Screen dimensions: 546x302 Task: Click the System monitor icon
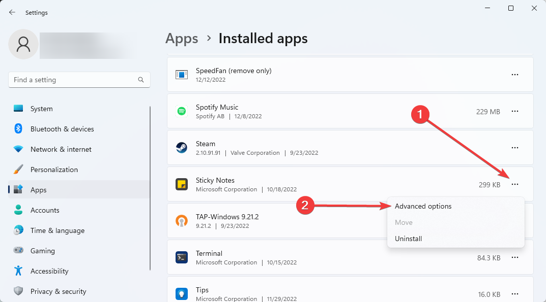click(x=18, y=109)
